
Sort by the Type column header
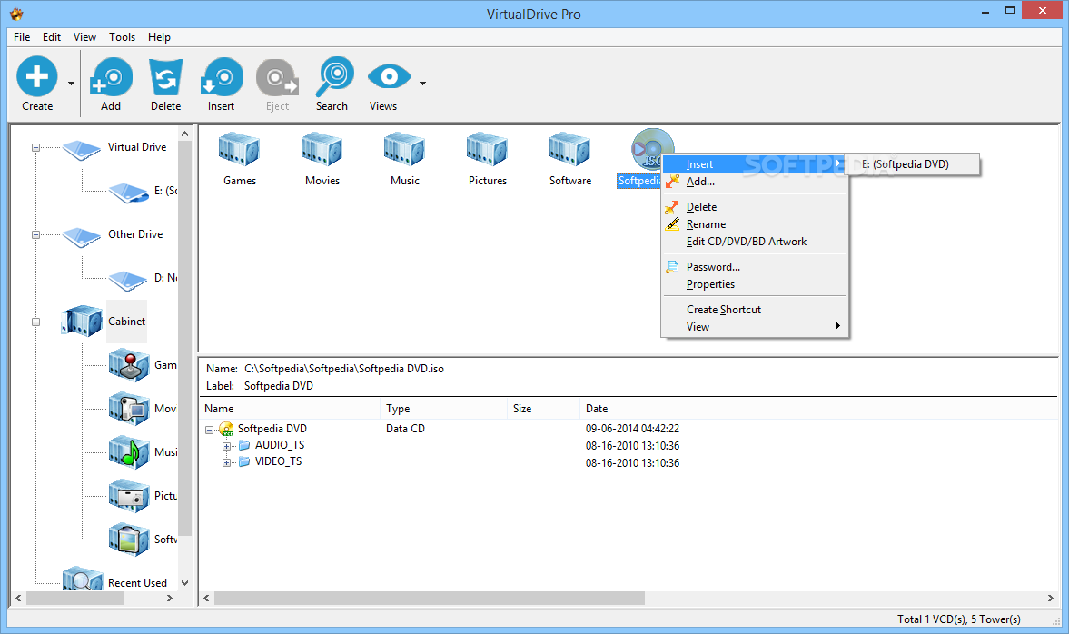coord(444,409)
